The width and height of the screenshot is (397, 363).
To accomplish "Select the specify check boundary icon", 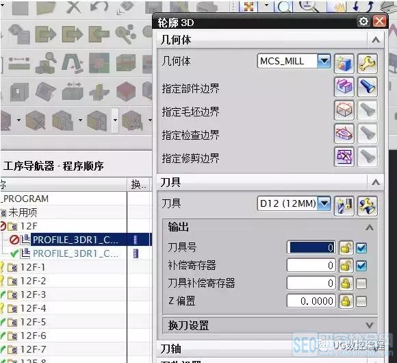I will [x=344, y=134].
